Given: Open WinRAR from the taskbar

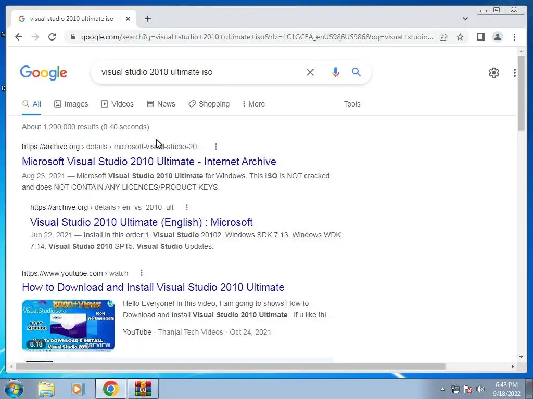Looking at the screenshot, I should tap(143, 389).
